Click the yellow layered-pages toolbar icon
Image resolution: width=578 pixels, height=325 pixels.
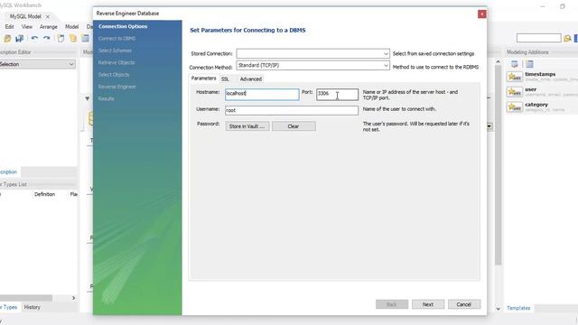tap(73, 38)
